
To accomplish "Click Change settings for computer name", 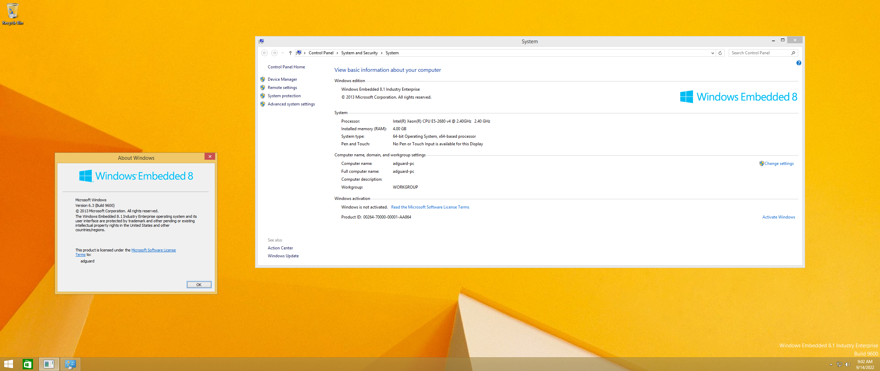I will point(779,164).
